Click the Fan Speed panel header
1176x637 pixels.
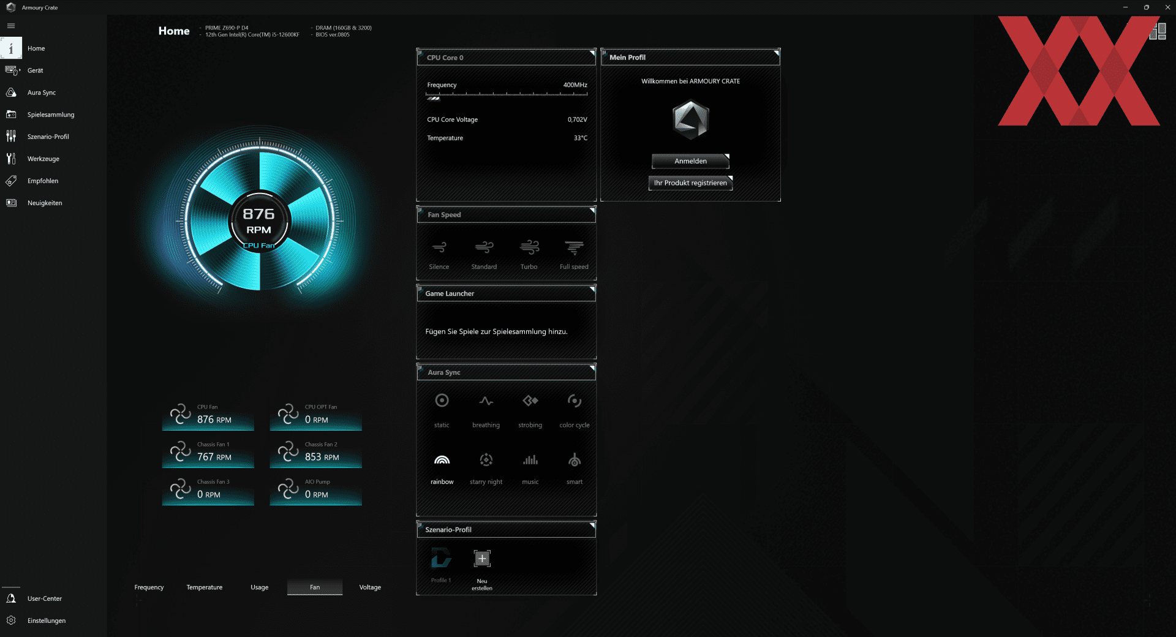(x=507, y=215)
